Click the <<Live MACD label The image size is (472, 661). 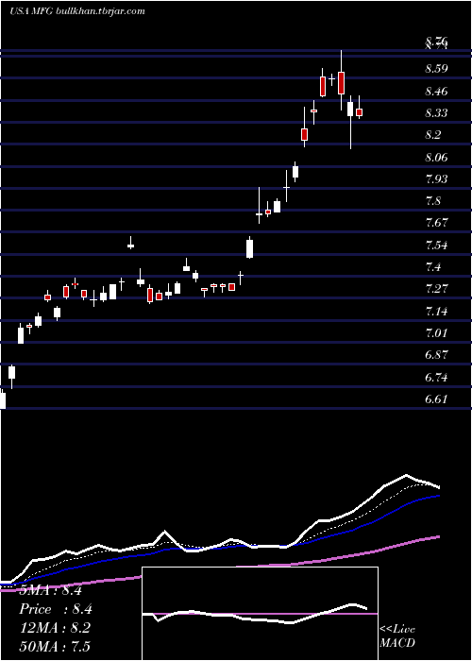(x=397, y=636)
